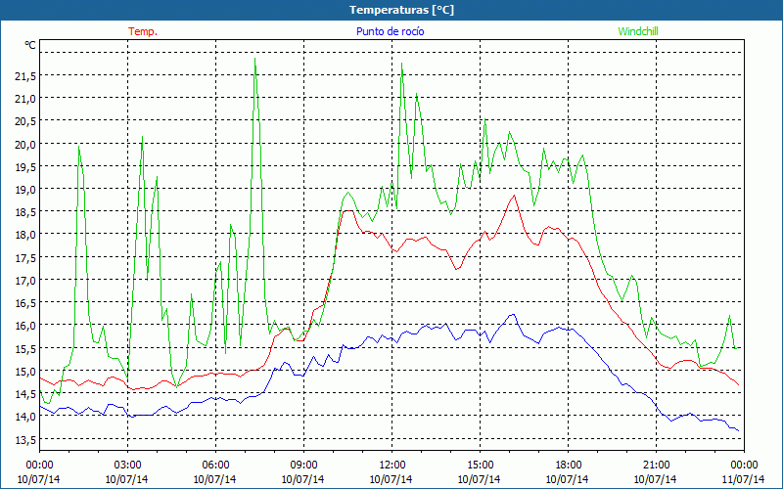Click the 17,5 value on the Y axis
This screenshot has width=783, height=489.
26,258
